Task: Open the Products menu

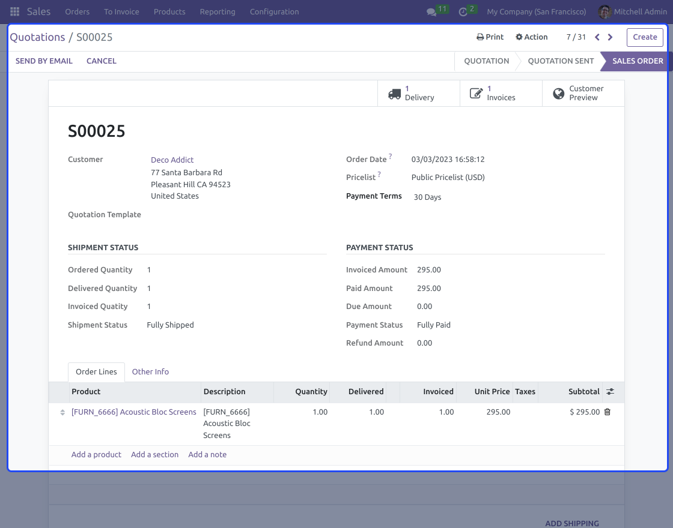Action: click(169, 12)
